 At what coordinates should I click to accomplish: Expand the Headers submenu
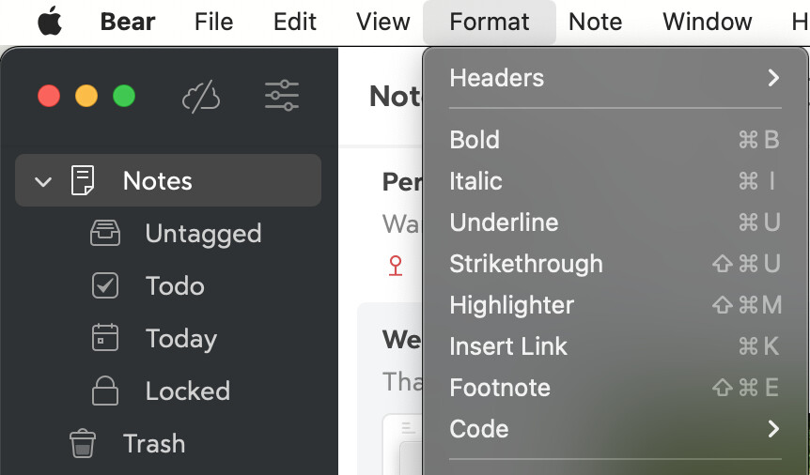pyautogui.click(x=615, y=78)
